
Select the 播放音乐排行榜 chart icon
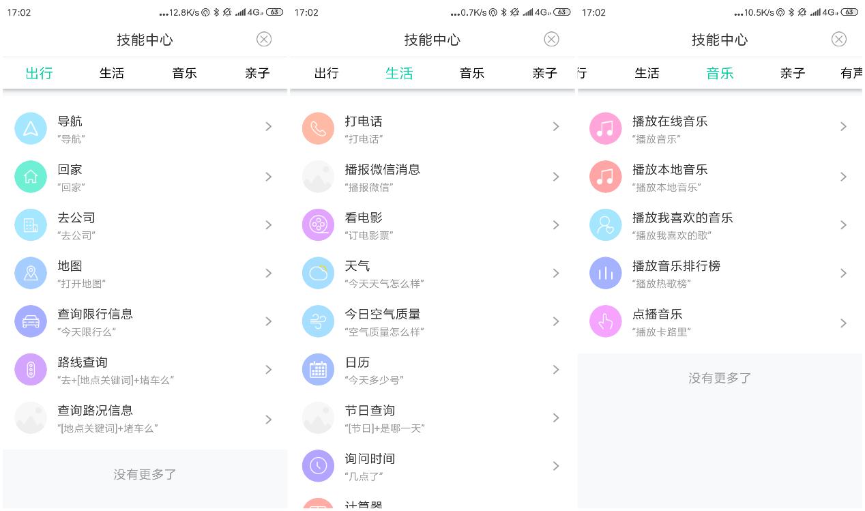pyautogui.click(x=605, y=273)
